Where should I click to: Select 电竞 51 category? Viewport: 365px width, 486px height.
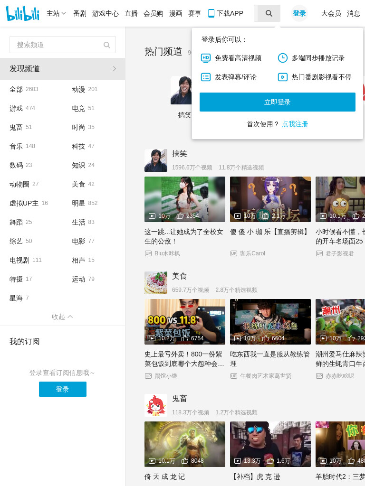click(83, 108)
